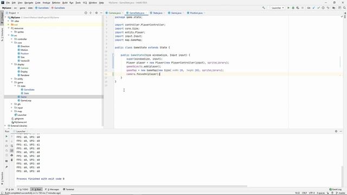Open the TODO tool window
The height and width of the screenshot is (195, 347).
click(23, 190)
